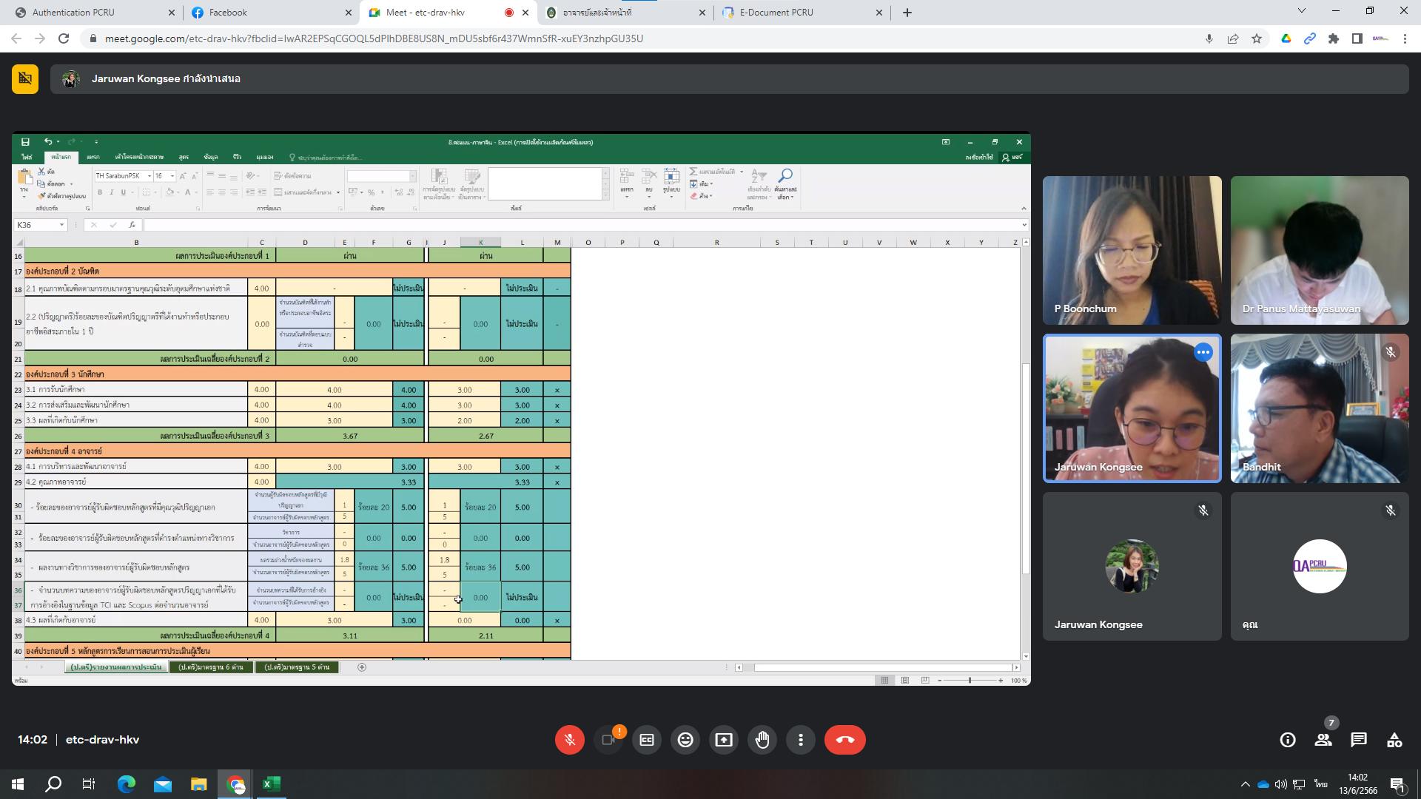Leave the call with red button
Screen dimensions: 1421x799
click(x=844, y=740)
